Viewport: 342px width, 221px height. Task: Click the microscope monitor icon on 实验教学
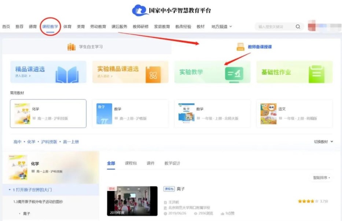[234, 75]
